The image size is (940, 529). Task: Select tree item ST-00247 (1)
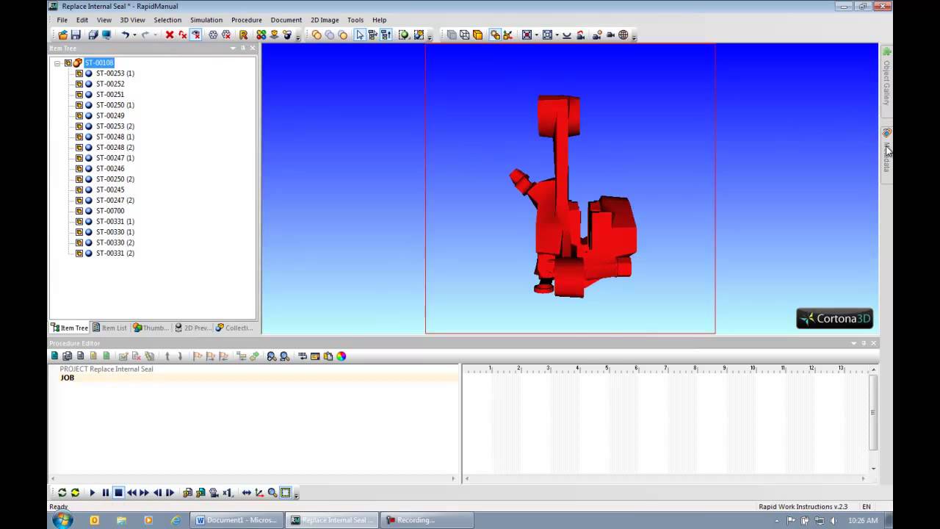click(115, 158)
